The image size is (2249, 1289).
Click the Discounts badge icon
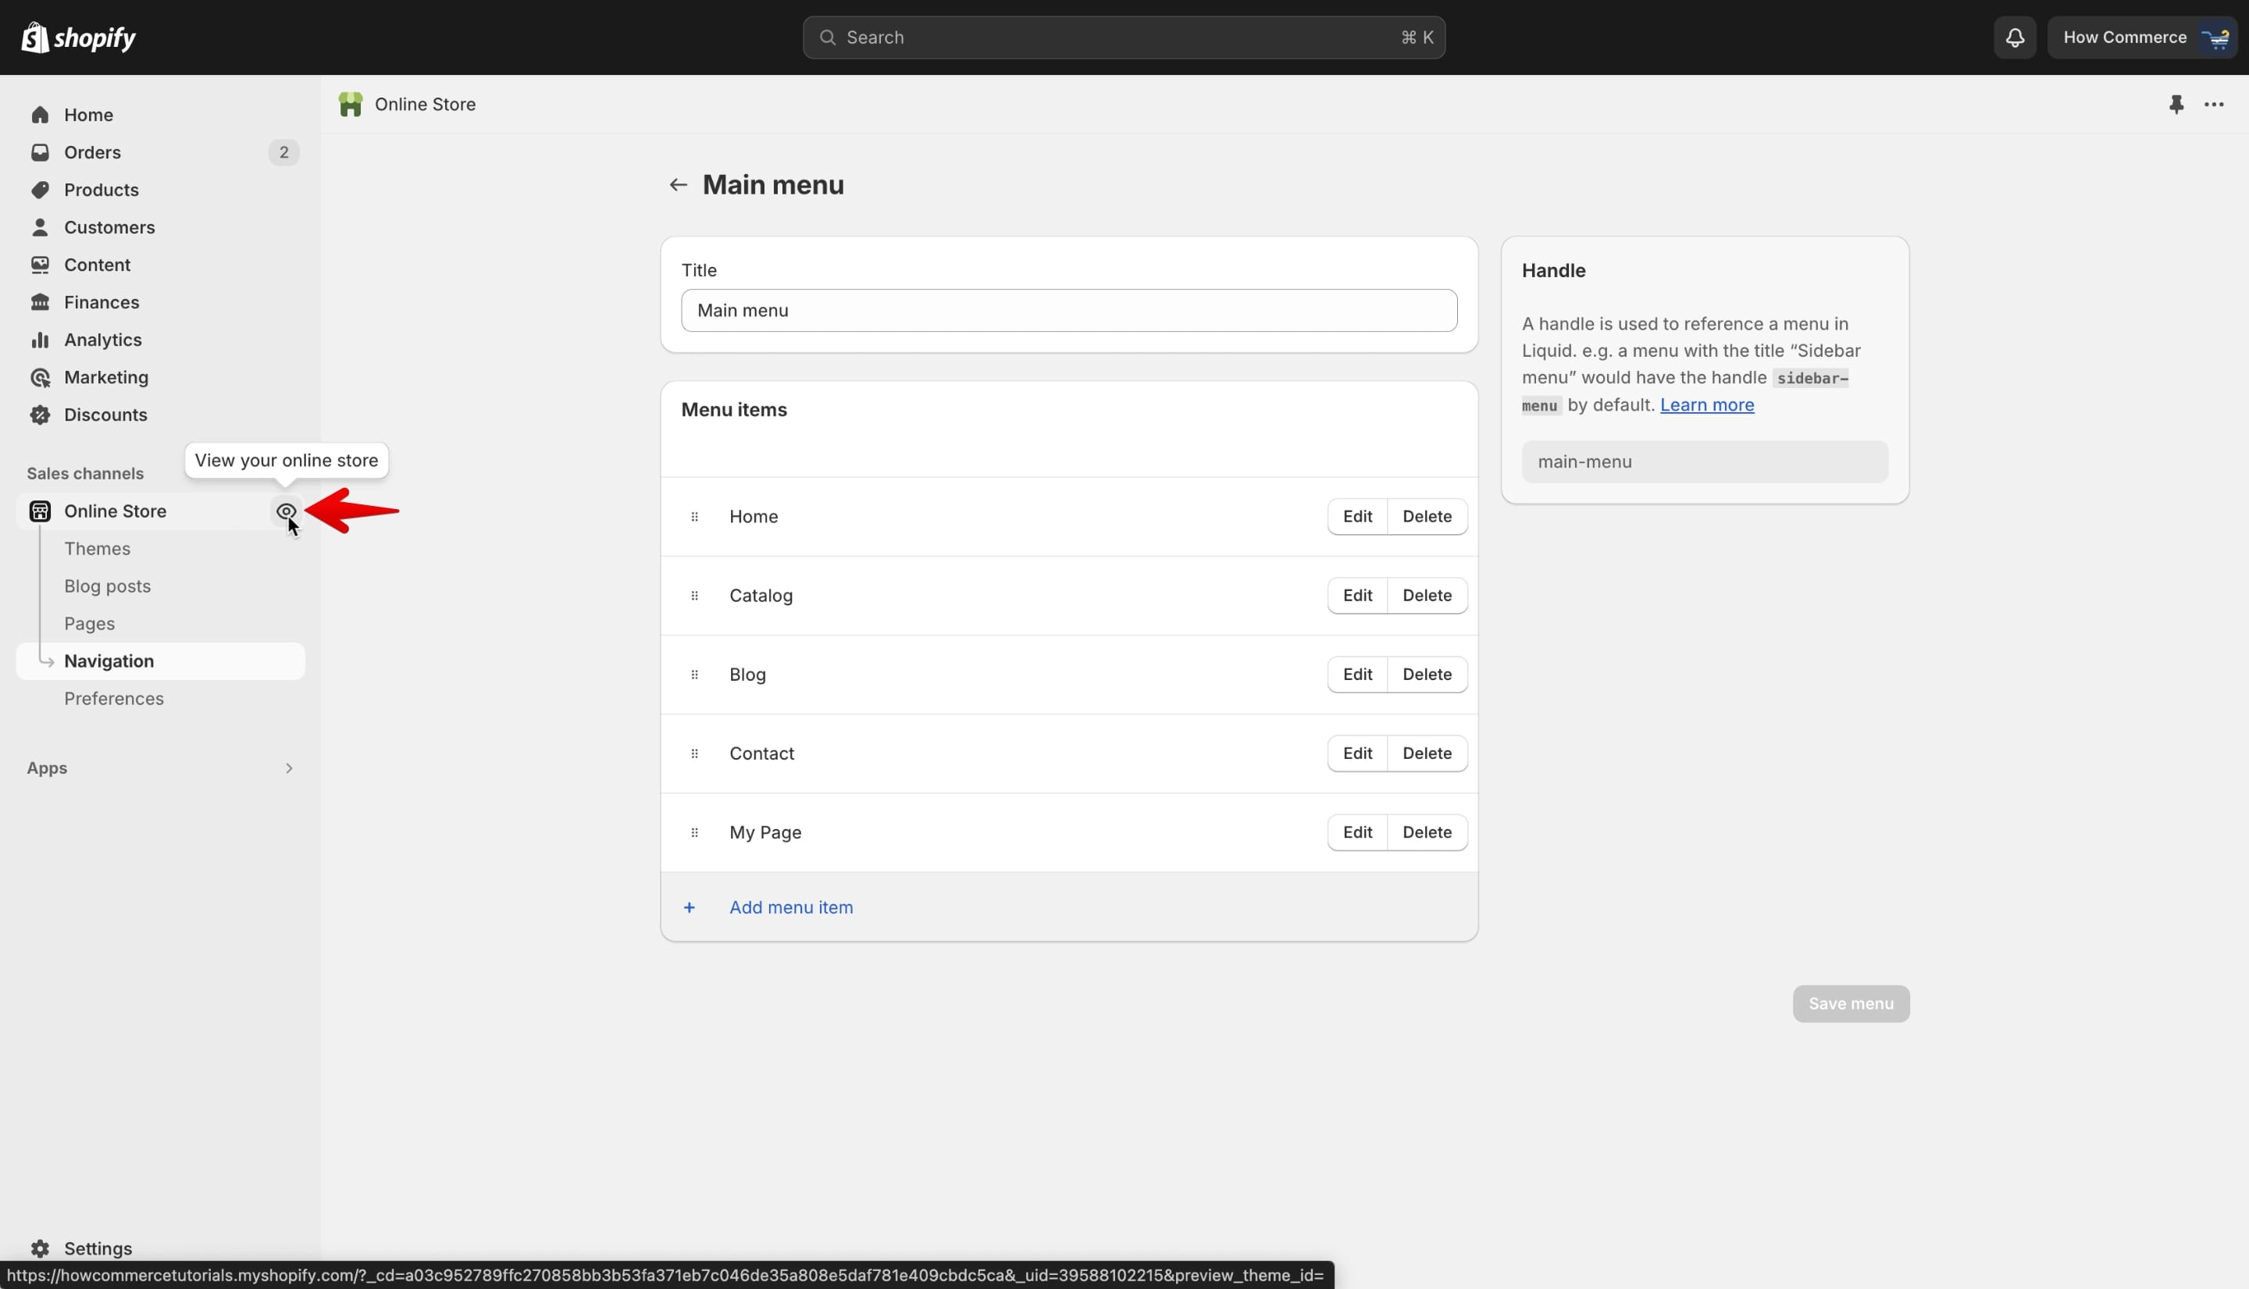coord(40,415)
